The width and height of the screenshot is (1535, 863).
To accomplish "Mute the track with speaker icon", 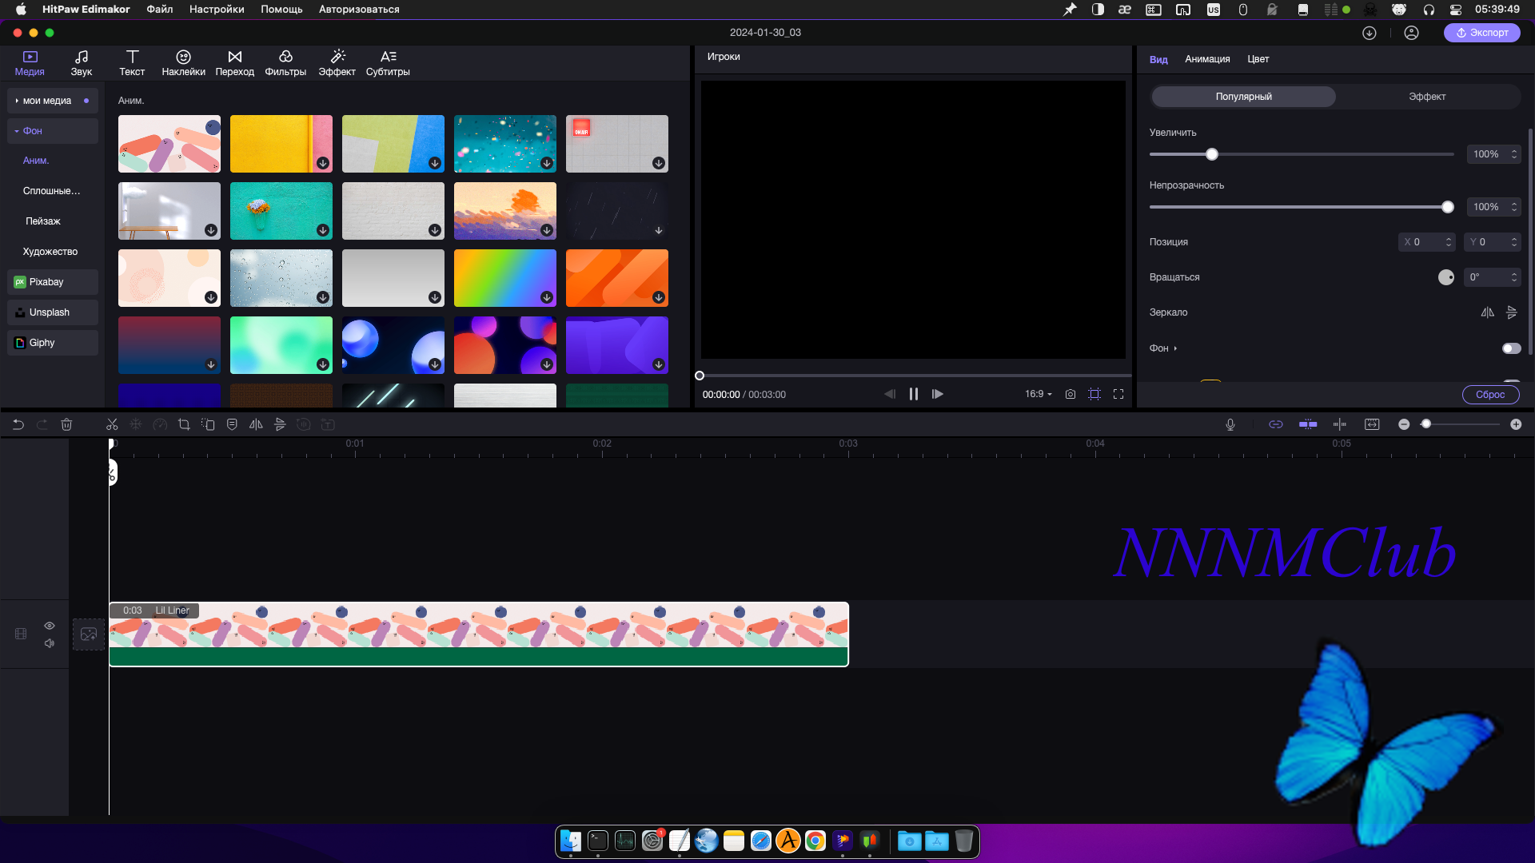I will 50,643.
